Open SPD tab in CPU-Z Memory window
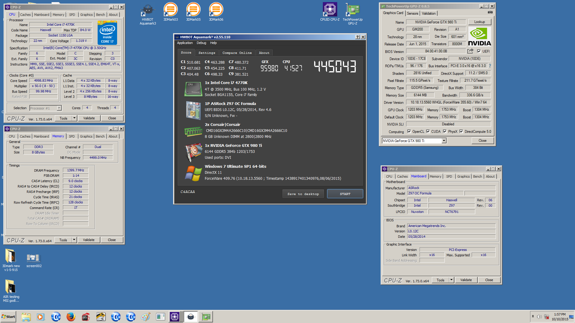The image size is (575, 323). click(72, 136)
